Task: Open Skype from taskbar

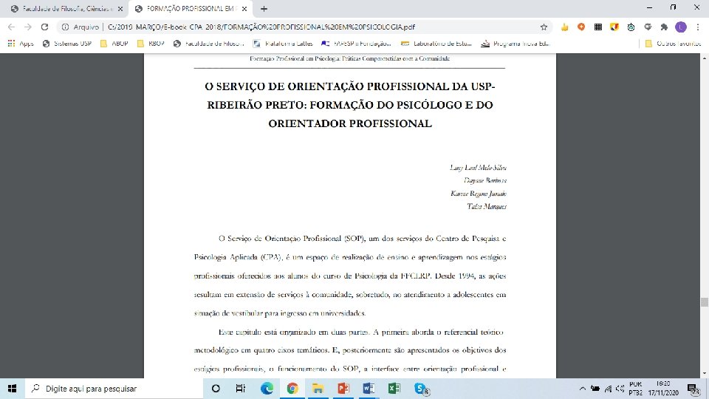Action: point(421,389)
